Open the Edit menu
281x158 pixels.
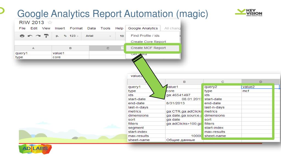(x=34, y=28)
